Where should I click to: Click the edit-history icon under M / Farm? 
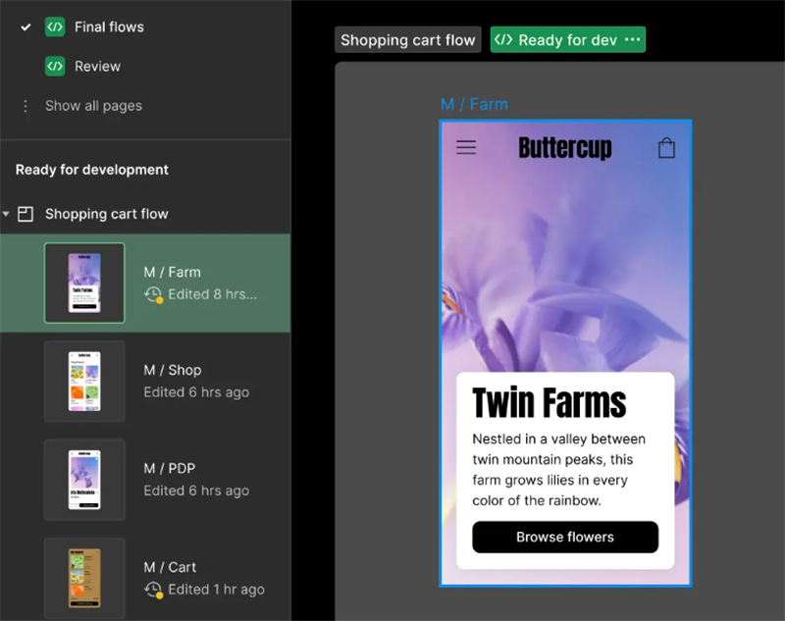(154, 294)
